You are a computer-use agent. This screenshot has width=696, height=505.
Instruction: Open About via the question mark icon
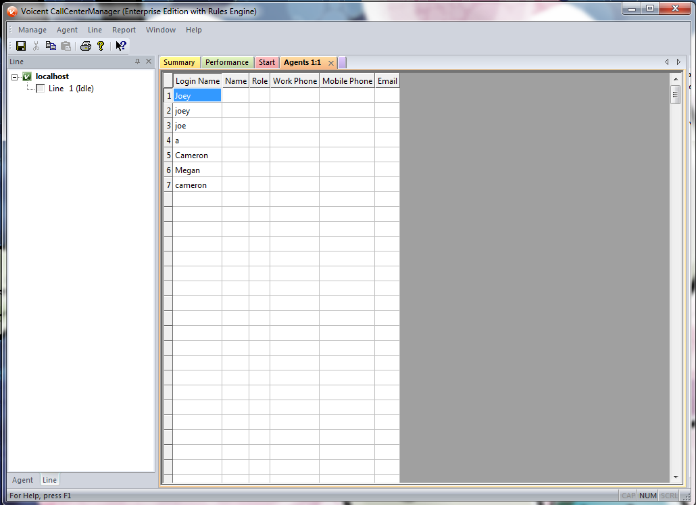(x=101, y=46)
